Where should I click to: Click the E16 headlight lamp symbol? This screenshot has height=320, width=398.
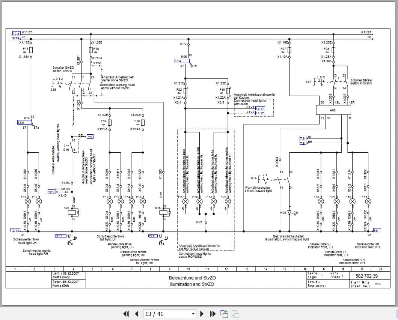28,201
